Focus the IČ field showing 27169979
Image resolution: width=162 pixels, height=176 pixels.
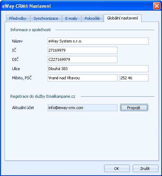point(83,50)
